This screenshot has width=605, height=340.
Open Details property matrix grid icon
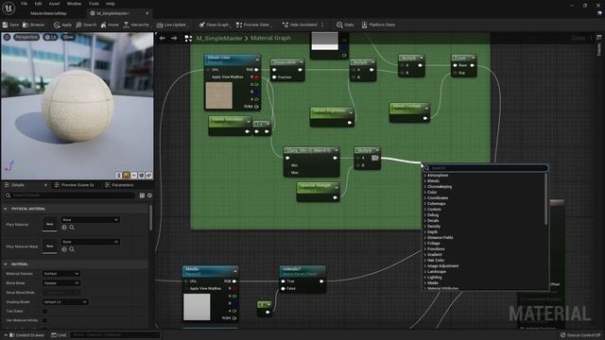click(x=142, y=195)
